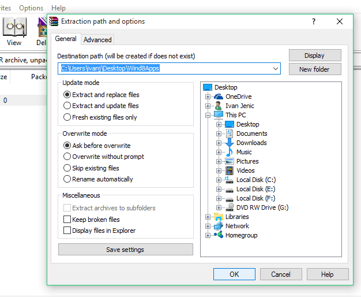The image size is (361, 297).
Task: Select the Music note icon in tree
Action: coord(230,152)
